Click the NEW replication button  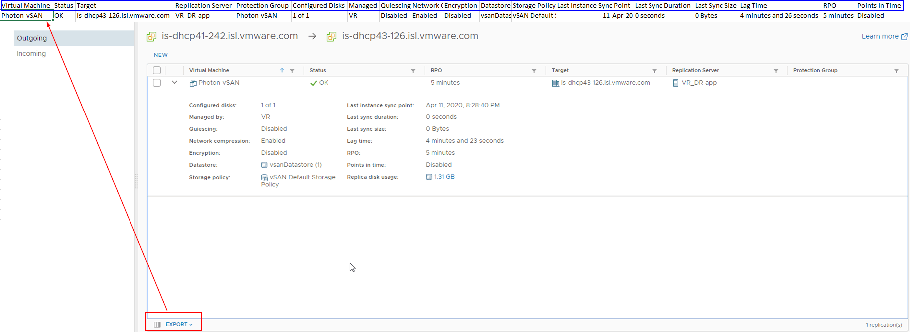(160, 55)
